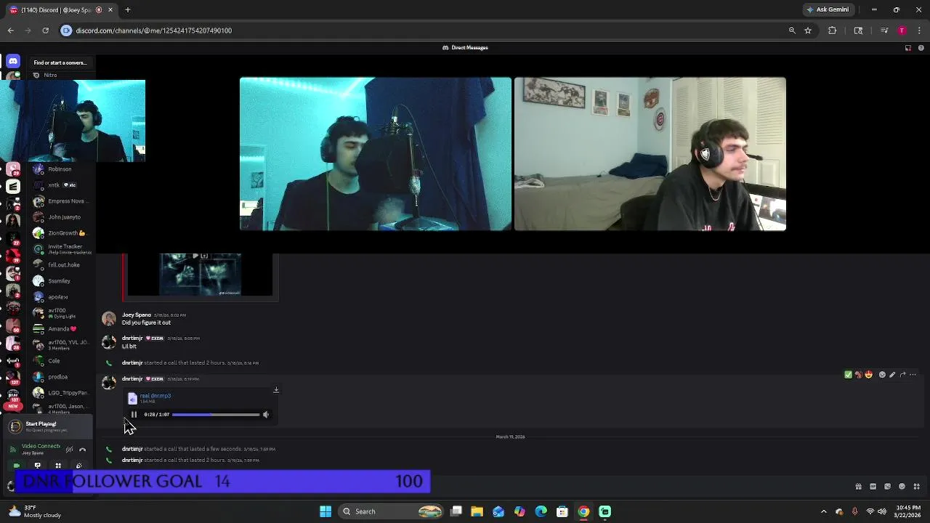Screen dimensions: 930x523
Task: Select the Discord browser tab
Action: (62, 10)
